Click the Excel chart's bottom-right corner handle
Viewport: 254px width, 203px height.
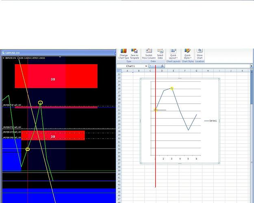(x=219, y=163)
